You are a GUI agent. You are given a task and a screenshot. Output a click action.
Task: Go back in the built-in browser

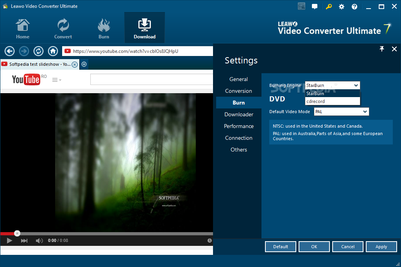(9, 51)
